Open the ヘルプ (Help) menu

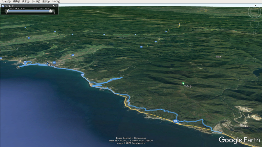[56, 2]
